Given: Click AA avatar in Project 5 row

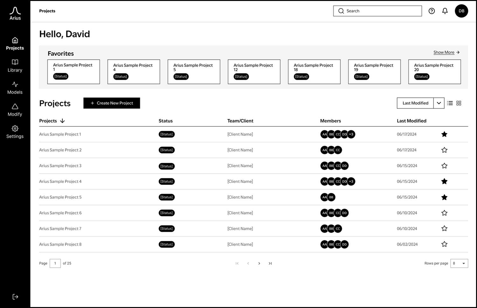Looking at the screenshot, I should pyautogui.click(x=324, y=197).
